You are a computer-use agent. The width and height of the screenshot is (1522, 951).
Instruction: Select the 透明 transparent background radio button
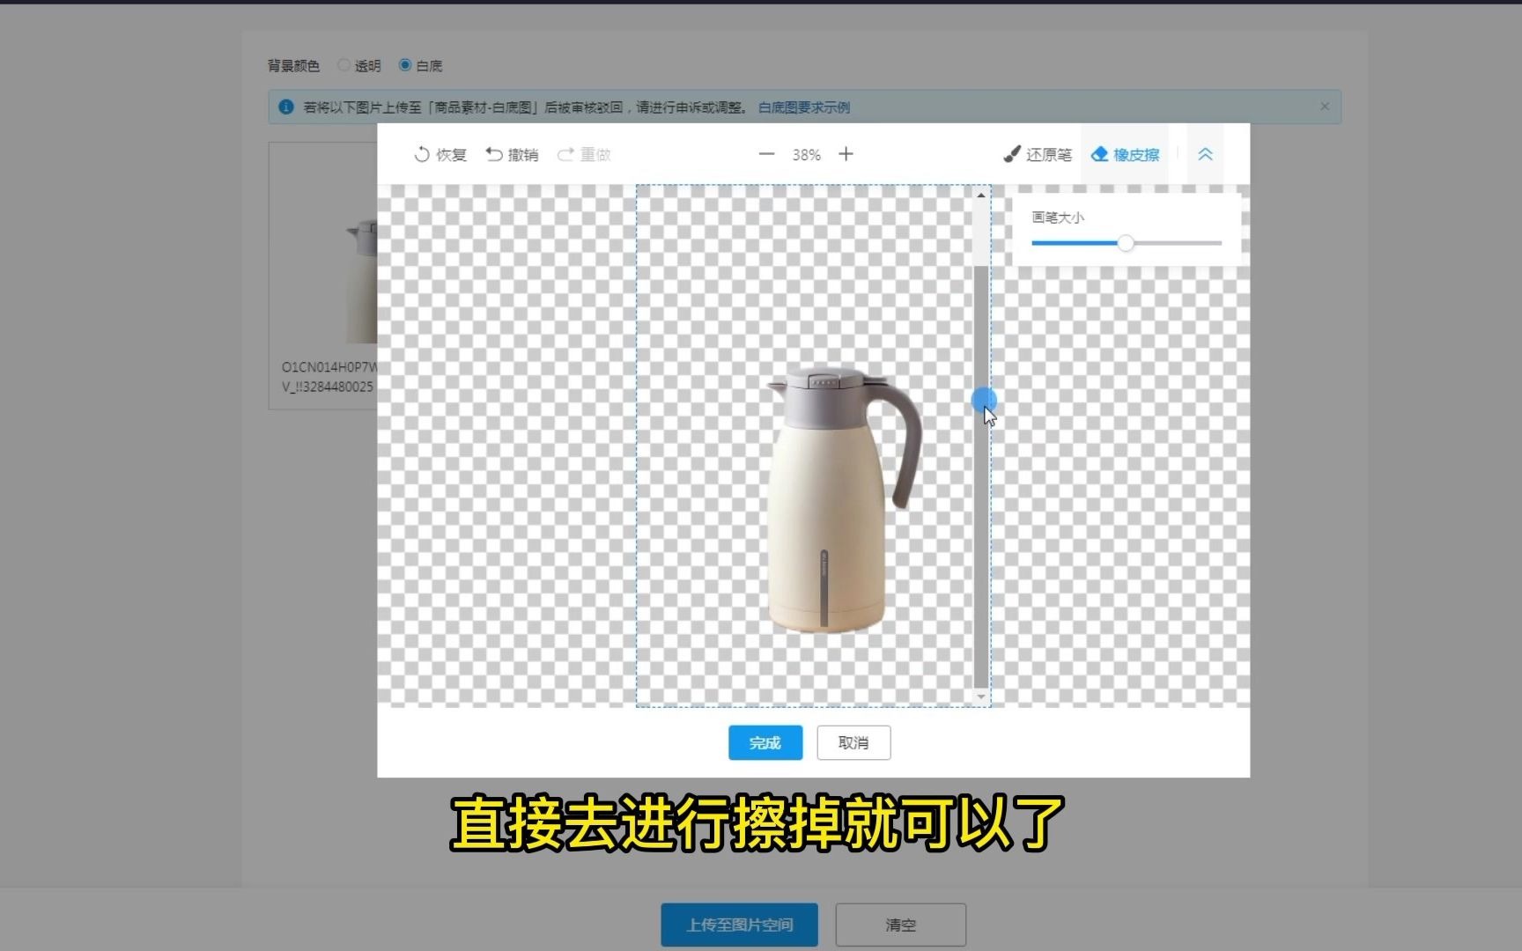(343, 64)
